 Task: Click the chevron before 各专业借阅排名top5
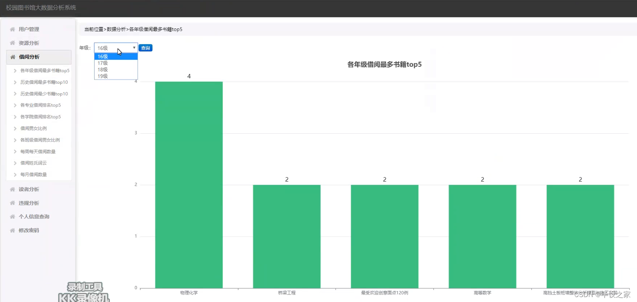click(15, 105)
